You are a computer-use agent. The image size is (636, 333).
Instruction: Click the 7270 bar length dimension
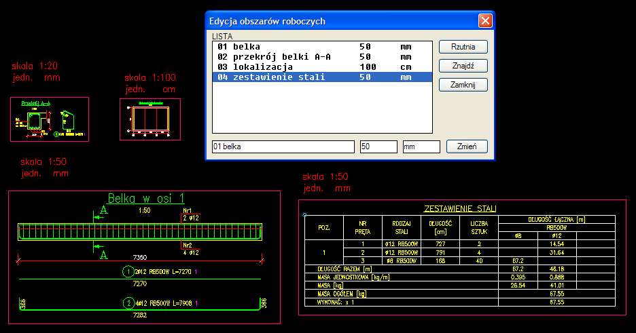tap(140, 283)
